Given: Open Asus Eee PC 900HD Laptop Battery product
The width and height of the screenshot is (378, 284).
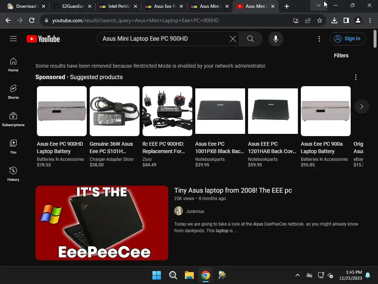Looking at the screenshot, I should tap(60, 148).
